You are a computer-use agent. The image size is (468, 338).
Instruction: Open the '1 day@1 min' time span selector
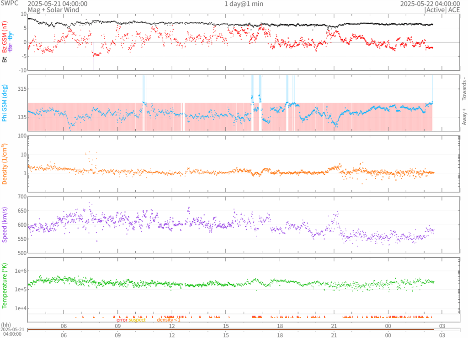[x=244, y=4]
